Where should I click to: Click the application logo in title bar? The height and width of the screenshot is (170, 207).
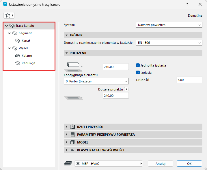click(5, 4)
